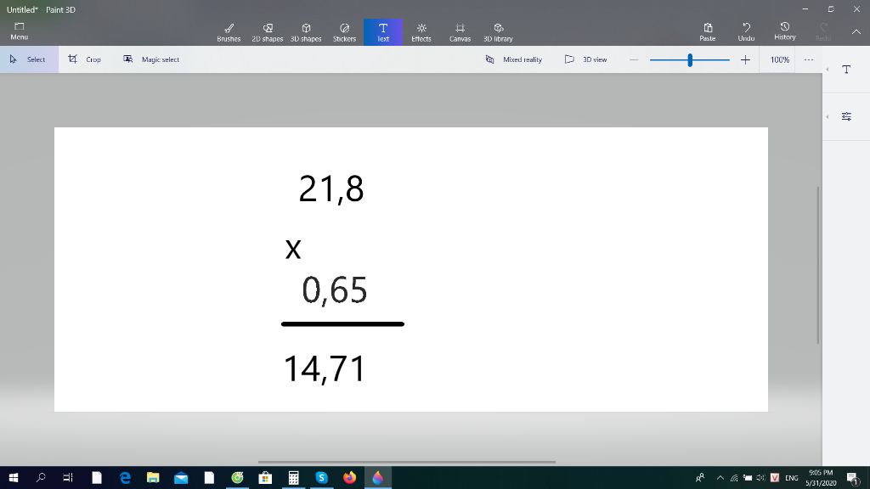Select the Text tool tab
870x489 pixels.
pyautogui.click(x=383, y=32)
